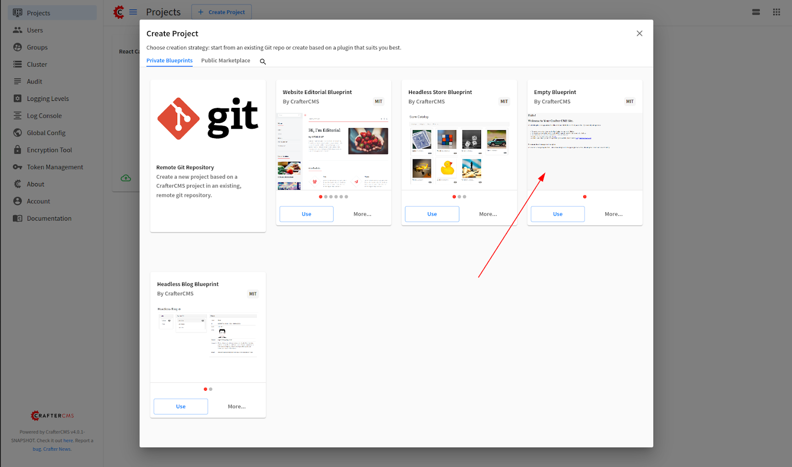Use the Empty Blueprint

tap(557, 214)
